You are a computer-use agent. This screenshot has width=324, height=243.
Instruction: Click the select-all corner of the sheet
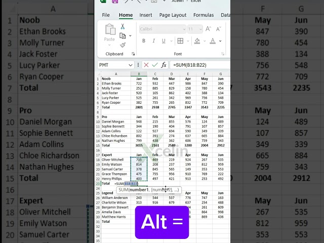[x=99, y=74]
